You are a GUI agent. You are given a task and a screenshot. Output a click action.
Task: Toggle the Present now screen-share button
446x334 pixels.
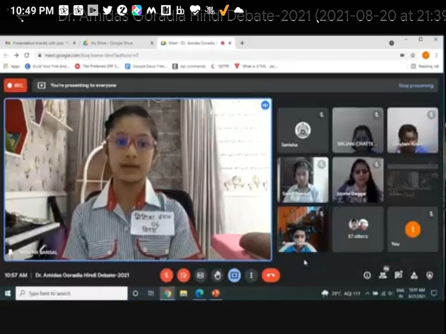click(x=234, y=275)
